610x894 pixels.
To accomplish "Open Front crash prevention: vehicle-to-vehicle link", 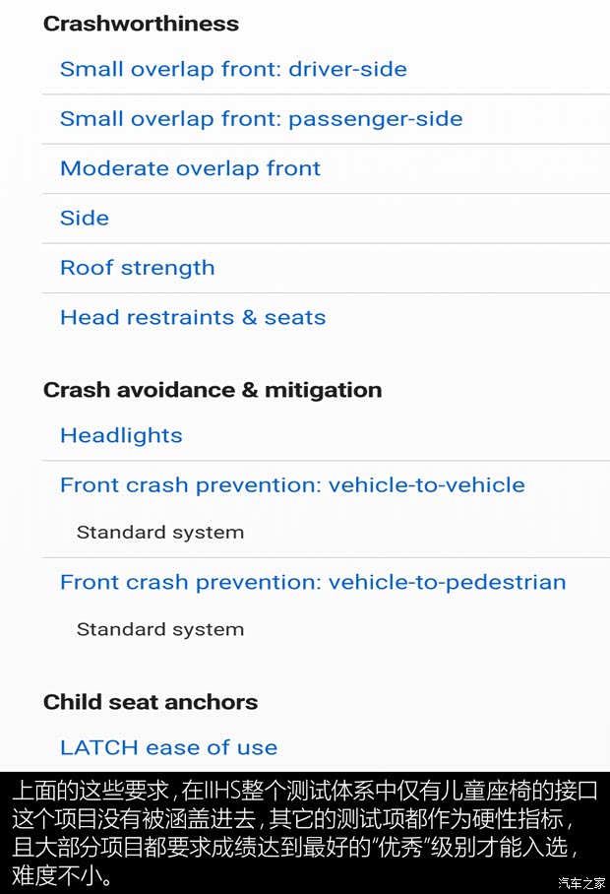I will point(292,484).
